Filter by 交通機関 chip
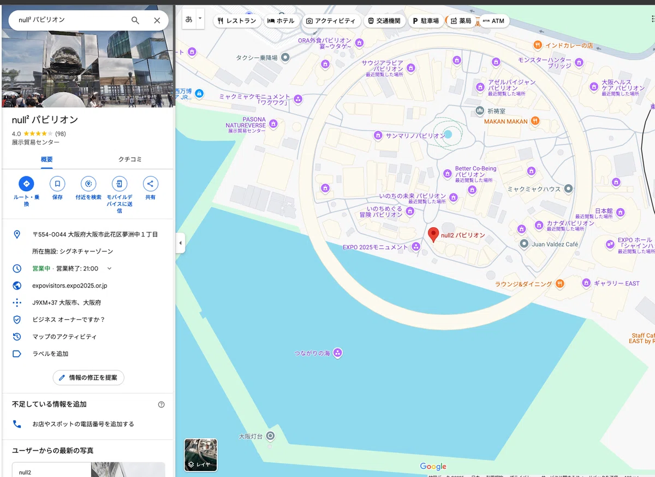Screen dimensions: 655x477 click(384, 21)
